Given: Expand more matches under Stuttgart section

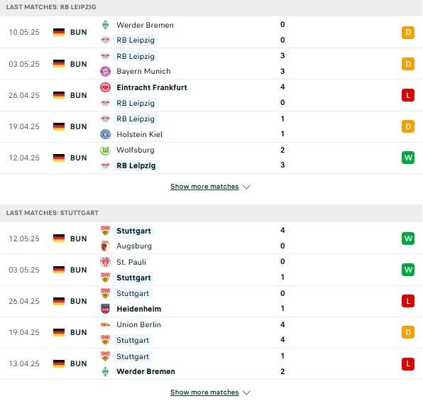Looking at the screenshot, I should pos(204,393).
